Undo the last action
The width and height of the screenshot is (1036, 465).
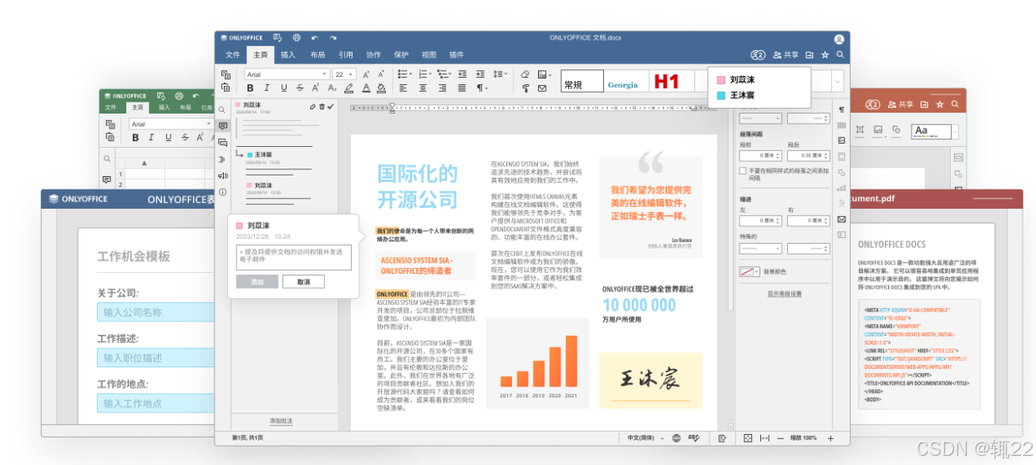(315, 38)
